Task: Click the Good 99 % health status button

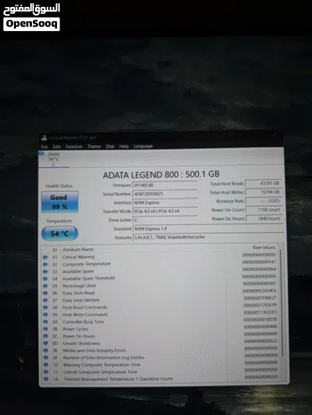Action: click(59, 202)
